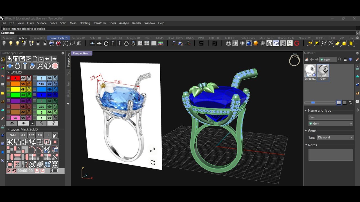Open the Perspective viewport dropdown arrow

[x=91, y=53]
